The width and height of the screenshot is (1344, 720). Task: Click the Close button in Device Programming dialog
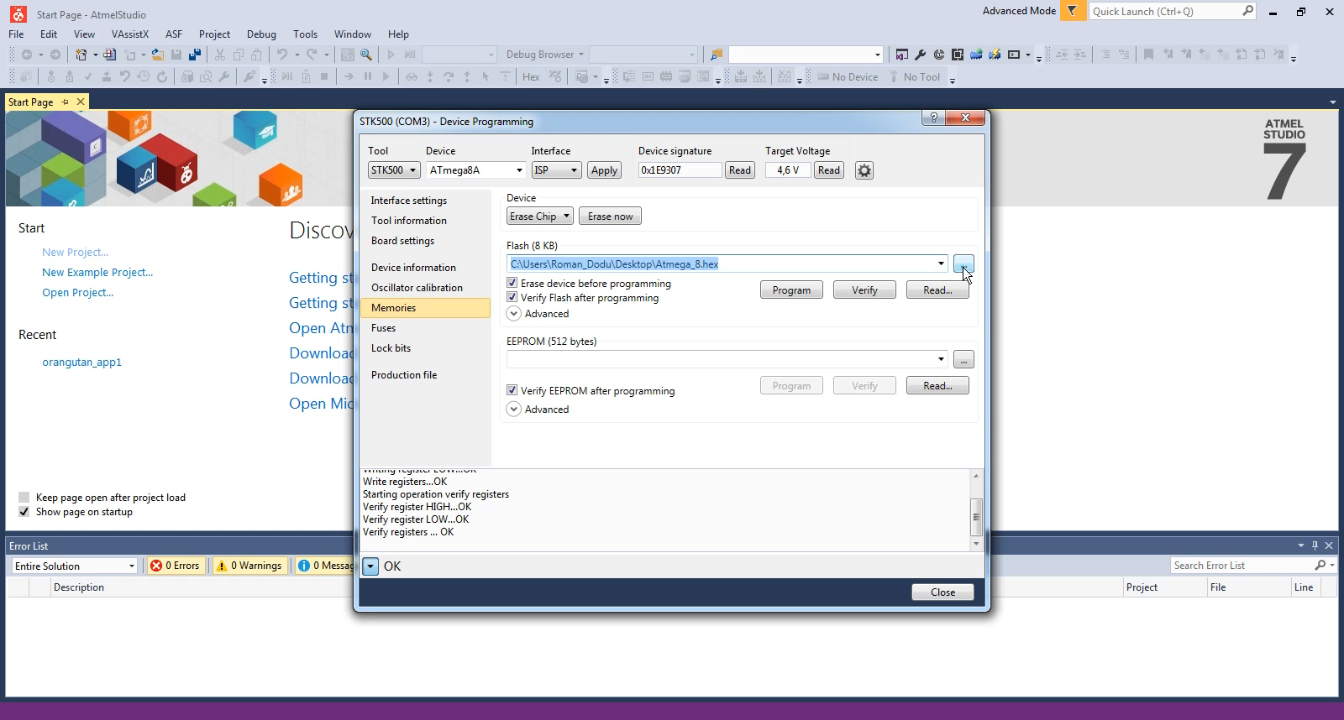point(942,592)
